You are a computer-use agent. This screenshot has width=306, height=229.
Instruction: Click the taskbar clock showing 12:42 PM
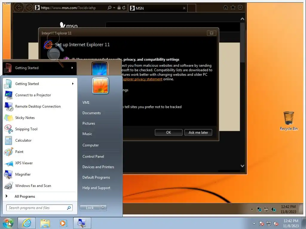click(x=291, y=223)
